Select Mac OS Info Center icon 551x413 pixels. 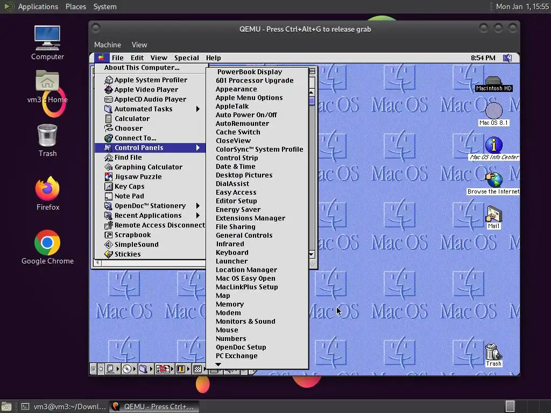494,148
